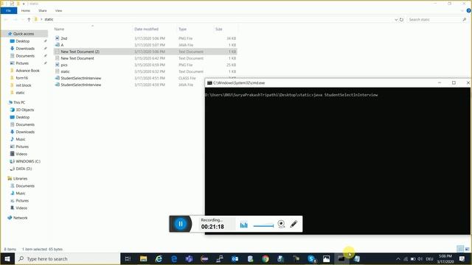
Task: Open Documents under Quick access
Action: point(25,56)
